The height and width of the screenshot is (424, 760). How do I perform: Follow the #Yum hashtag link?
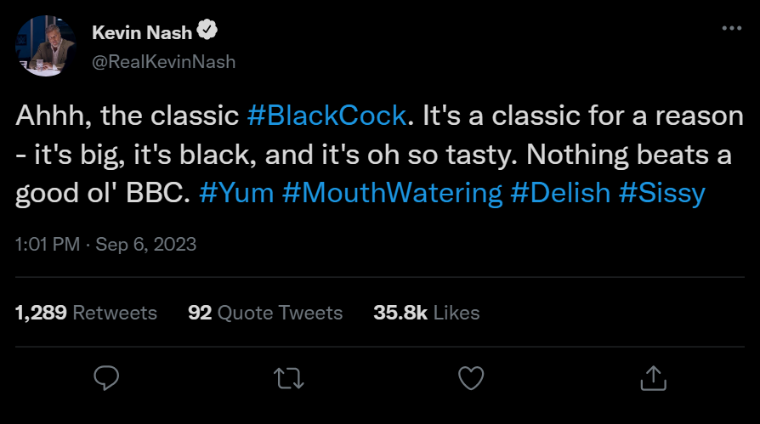236,193
